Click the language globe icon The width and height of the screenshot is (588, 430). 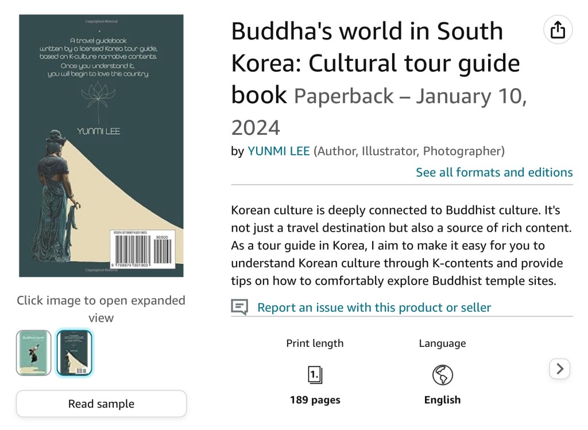[442, 375]
